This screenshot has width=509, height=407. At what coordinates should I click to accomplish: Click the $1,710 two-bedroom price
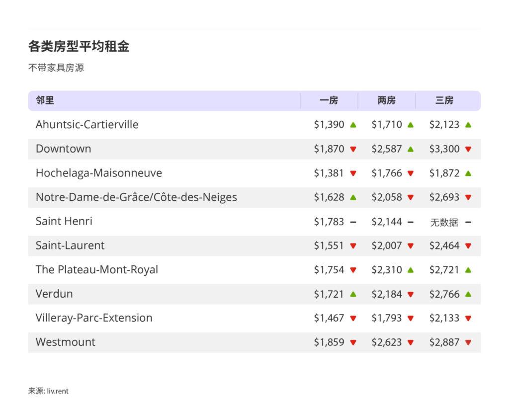[387, 125]
